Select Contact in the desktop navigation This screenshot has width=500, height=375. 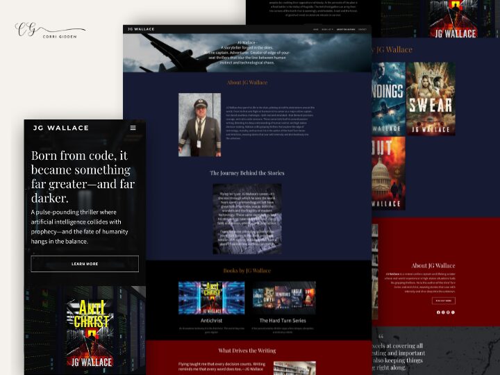click(x=362, y=29)
